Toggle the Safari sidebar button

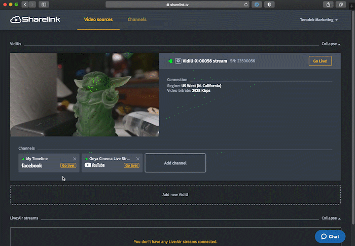coord(44,5)
